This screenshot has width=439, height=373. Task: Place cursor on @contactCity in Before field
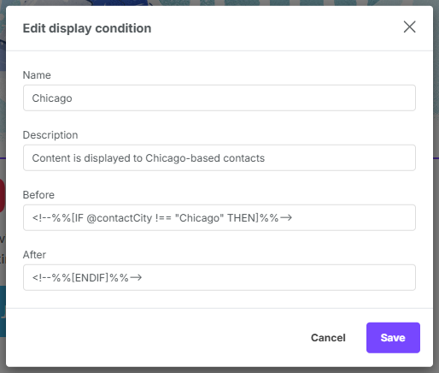click(x=120, y=218)
